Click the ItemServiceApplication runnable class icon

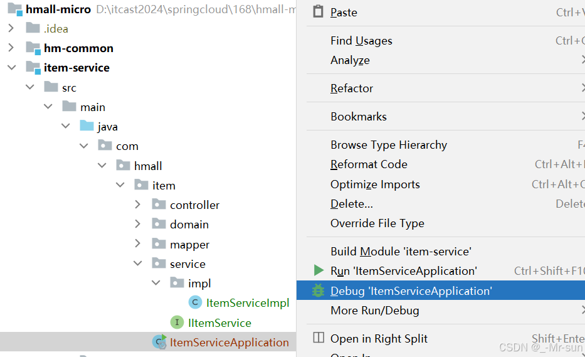(x=159, y=342)
